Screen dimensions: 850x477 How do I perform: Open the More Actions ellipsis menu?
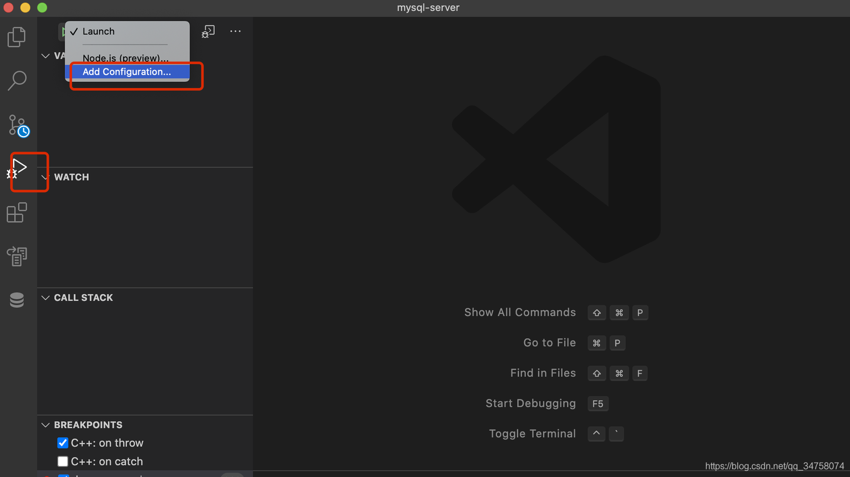tap(235, 32)
